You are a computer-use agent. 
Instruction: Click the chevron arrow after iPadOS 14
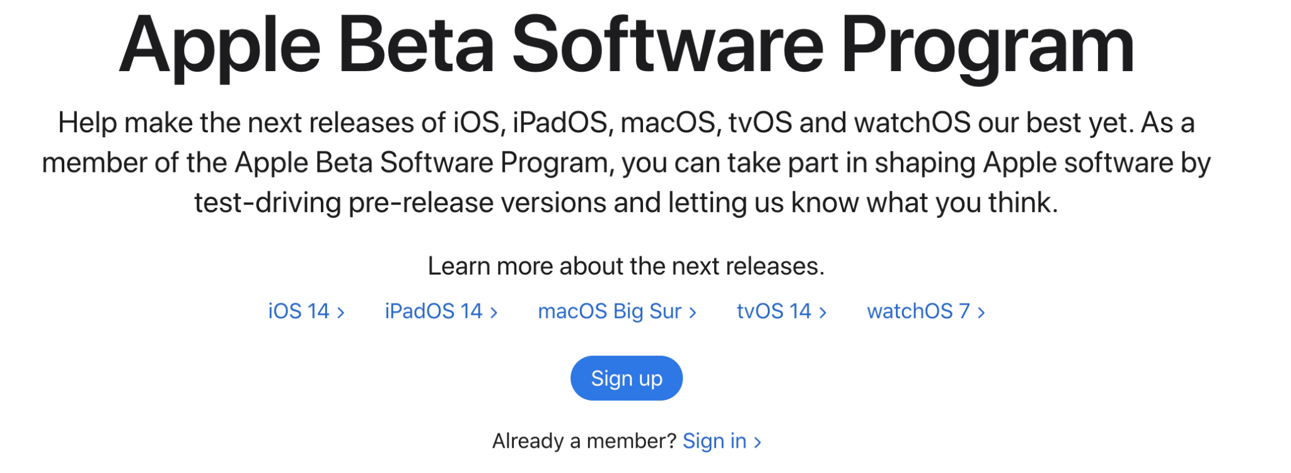pyautogui.click(x=494, y=312)
